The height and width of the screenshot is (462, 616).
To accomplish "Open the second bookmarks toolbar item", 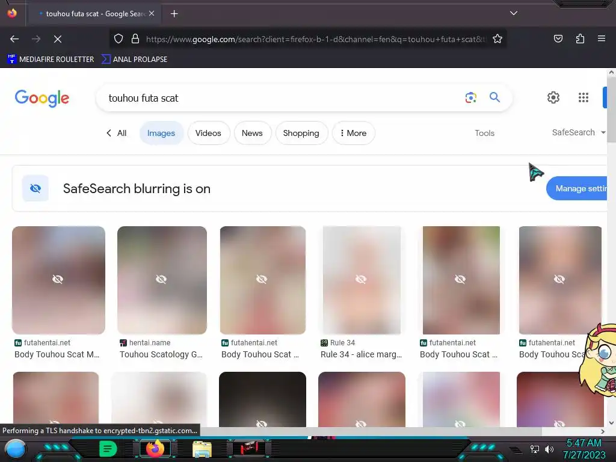I will (x=134, y=60).
